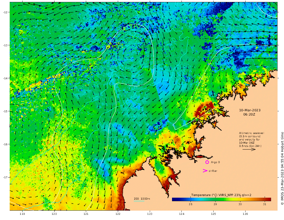Click longitude axis label 125

coord(214,214)
